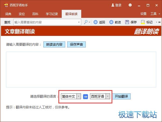Click the 标记 toolbar label
Image resolution: width=162 pixels, height=122 pixels.
[149, 22]
